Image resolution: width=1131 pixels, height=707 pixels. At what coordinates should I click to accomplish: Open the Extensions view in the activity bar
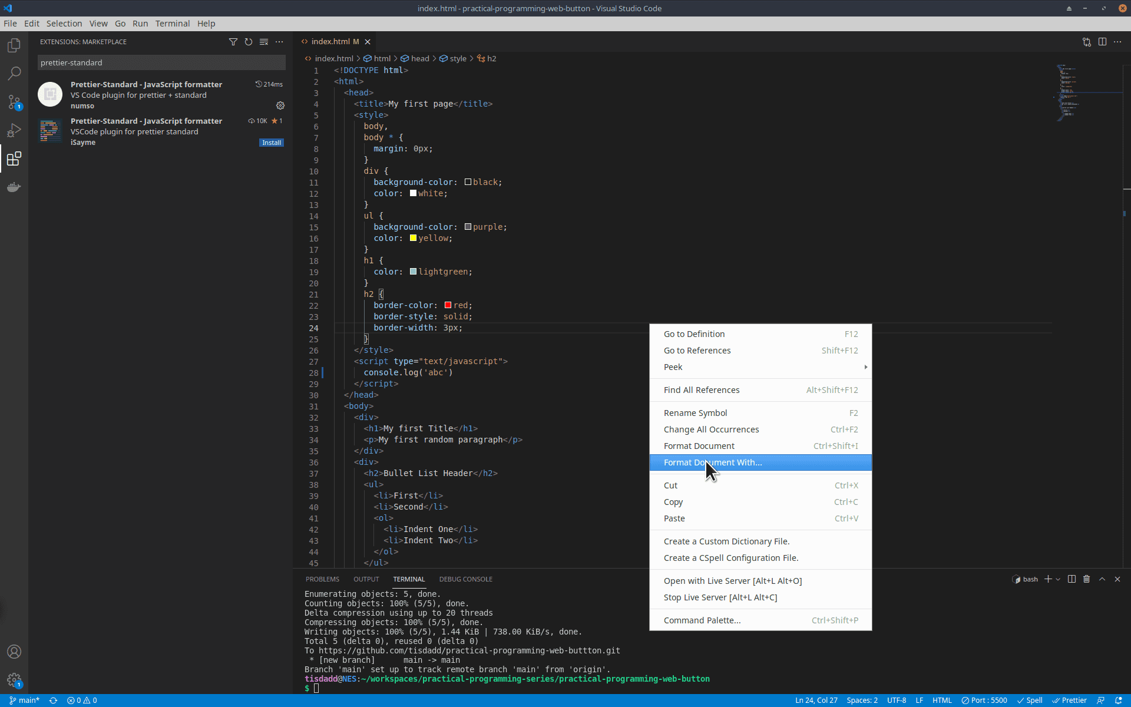coord(14,158)
